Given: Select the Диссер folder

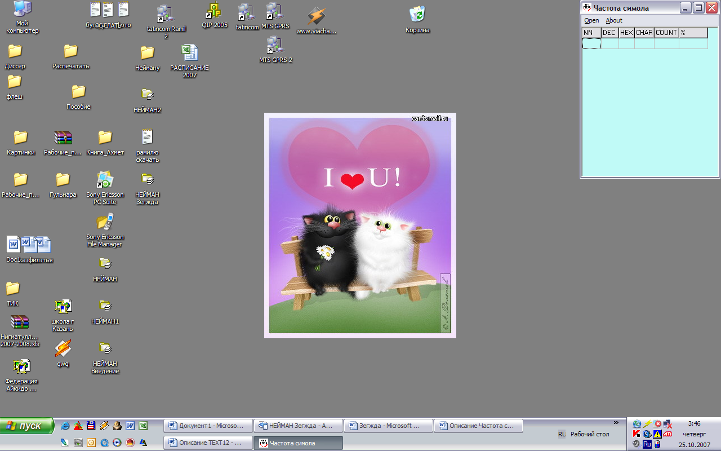Looking at the screenshot, I should (15, 56).
